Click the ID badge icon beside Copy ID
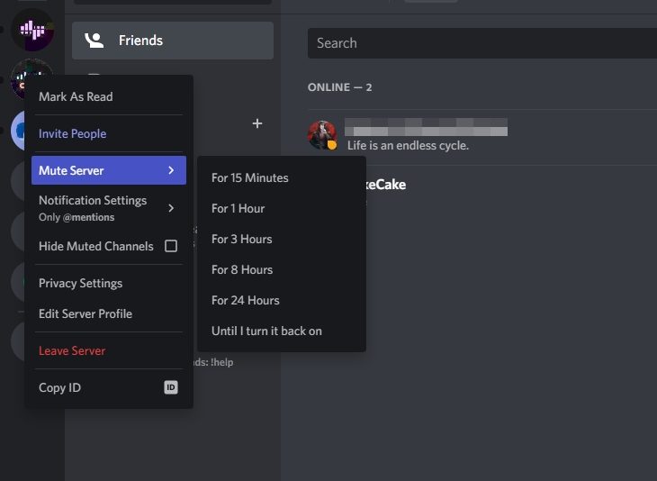Image resolution: width=657 pixels, height=481 pixels. tap(171, 387)
